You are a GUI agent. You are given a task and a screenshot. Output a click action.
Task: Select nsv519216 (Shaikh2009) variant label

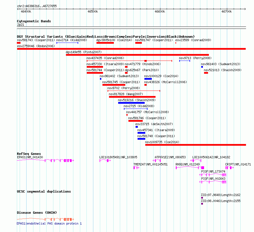tap(137, 100)
